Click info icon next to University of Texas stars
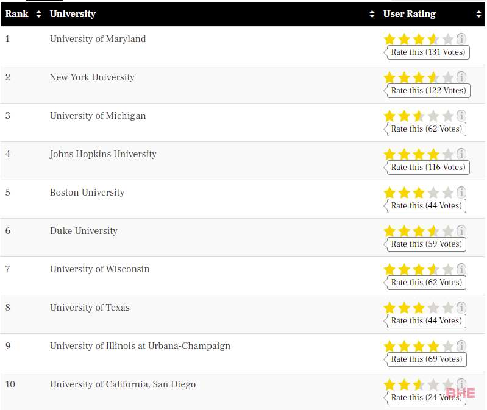 (461, 308)
